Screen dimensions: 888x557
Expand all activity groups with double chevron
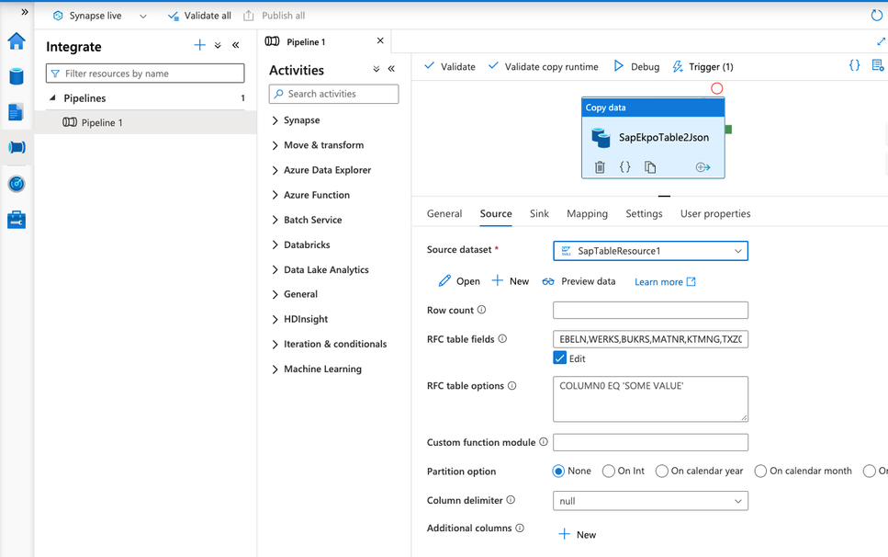pos(376,69)
